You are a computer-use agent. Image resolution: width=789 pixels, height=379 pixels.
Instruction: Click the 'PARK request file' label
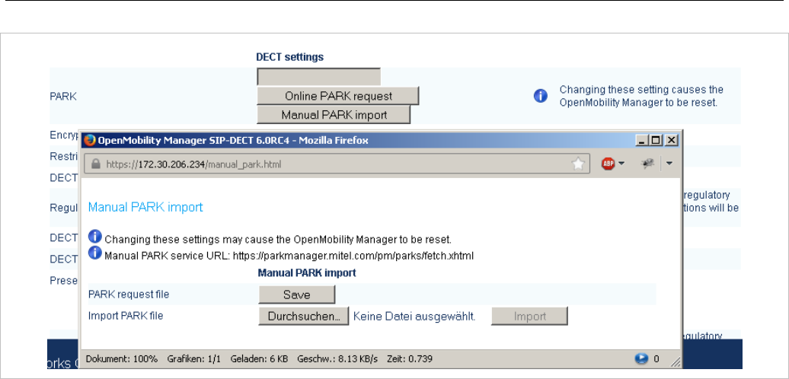pyautogui.click(x=129, y=295)
